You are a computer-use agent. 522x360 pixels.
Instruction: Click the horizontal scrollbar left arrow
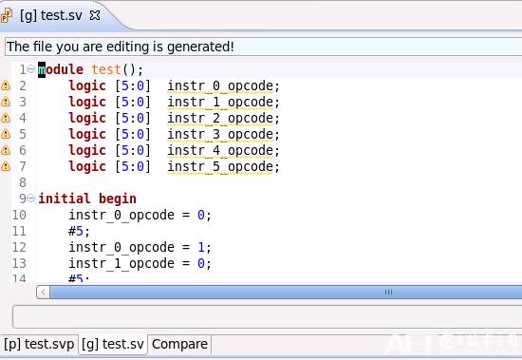point(43,293)
